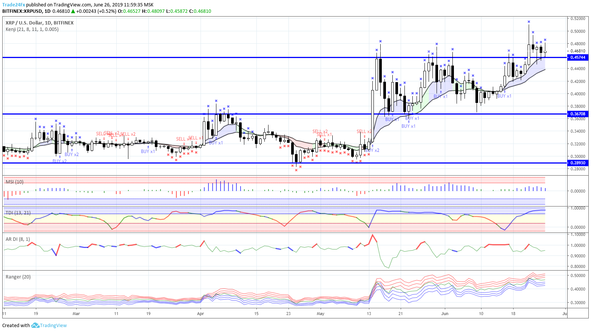The image size is (591, 332).
Task: Click the 0.40000 main price scale label
Action: 578,94
